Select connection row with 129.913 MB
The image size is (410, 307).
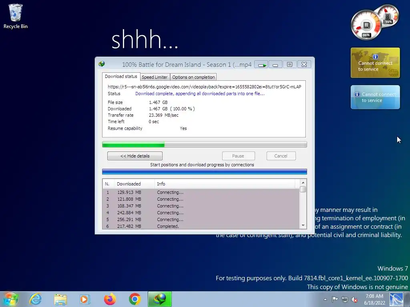(x=201, y=192)
